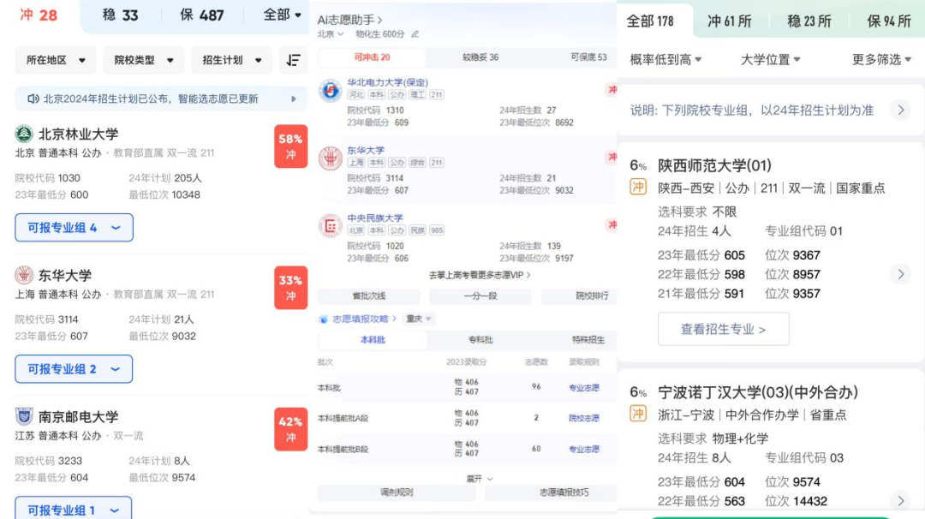Click 南京邮电大学 school logo
The width and height of the screenshot is (925, 519).
coord(24,417)
